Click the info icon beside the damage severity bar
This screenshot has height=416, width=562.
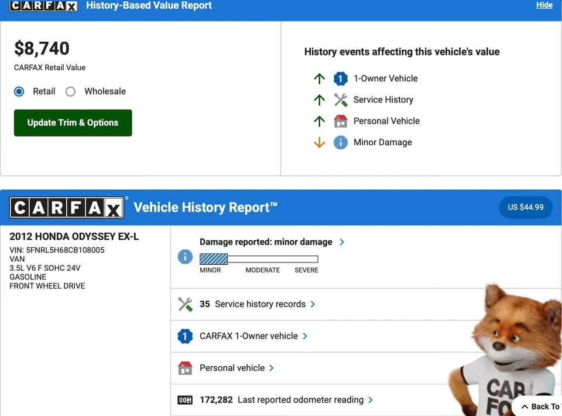(185, 257)
